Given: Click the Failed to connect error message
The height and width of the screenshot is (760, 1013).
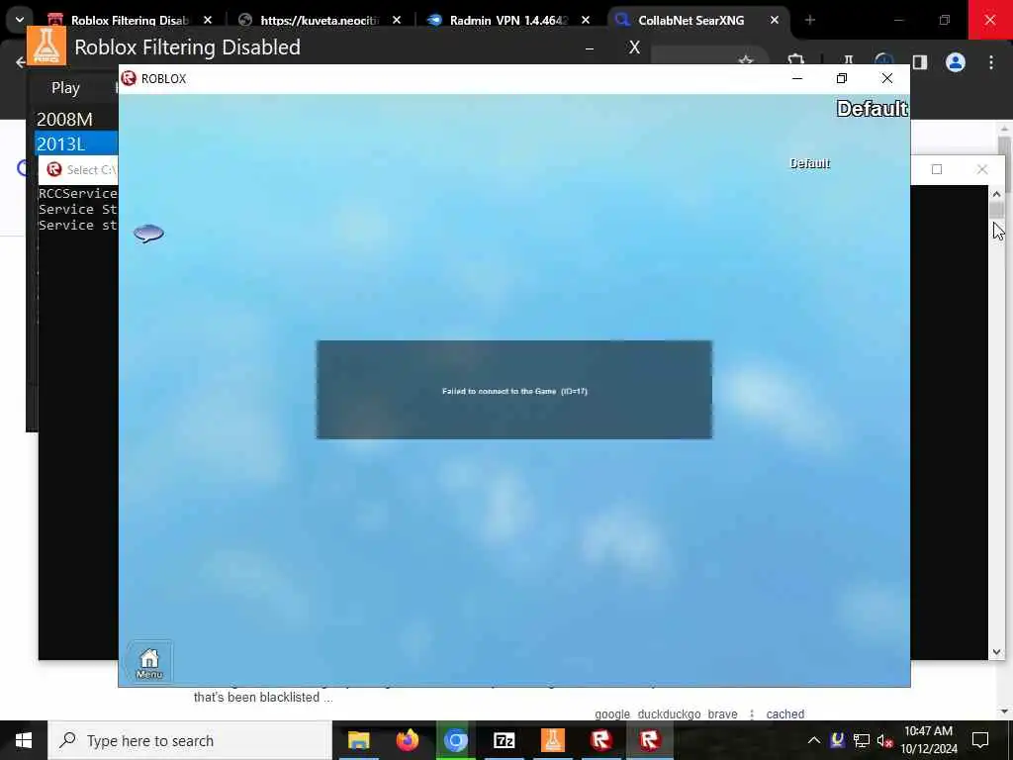Looking at the screenshot, I should [514, 391].
